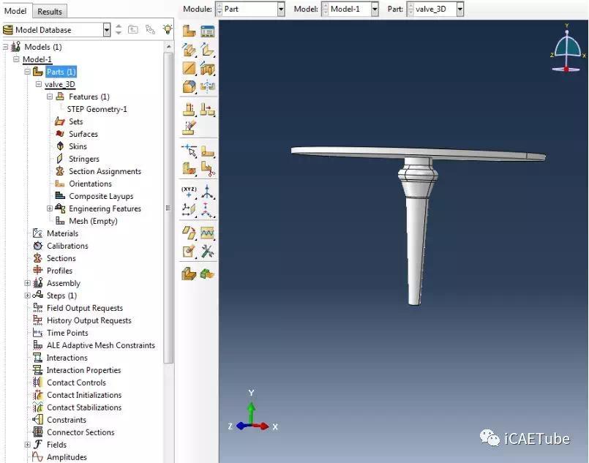
Task: Select the XYZ Create Datum Point tool
Action: [189, 192]
